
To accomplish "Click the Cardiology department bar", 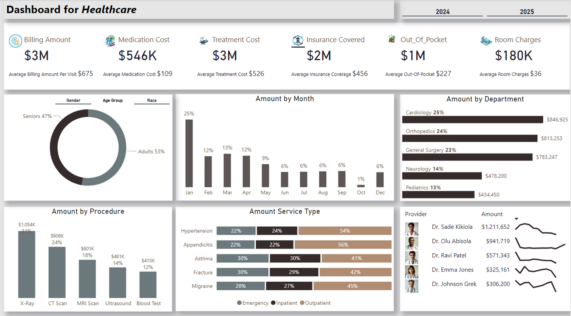I will click(473, 120).
